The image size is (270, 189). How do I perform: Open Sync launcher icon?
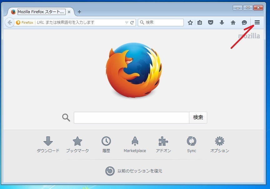(x=192, y=145)
